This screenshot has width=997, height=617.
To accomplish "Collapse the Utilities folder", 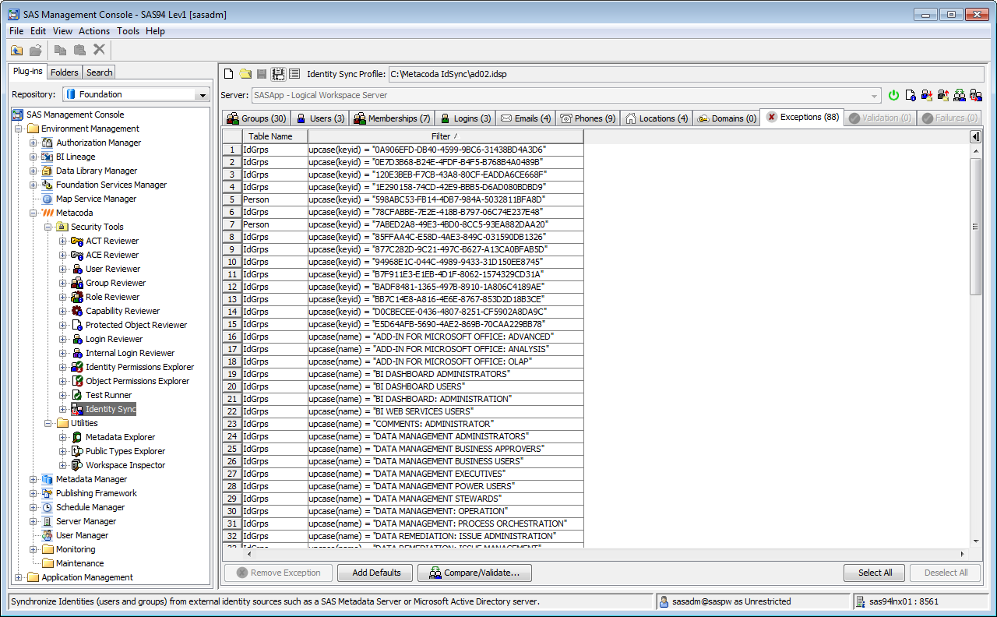I will [48, 423].
